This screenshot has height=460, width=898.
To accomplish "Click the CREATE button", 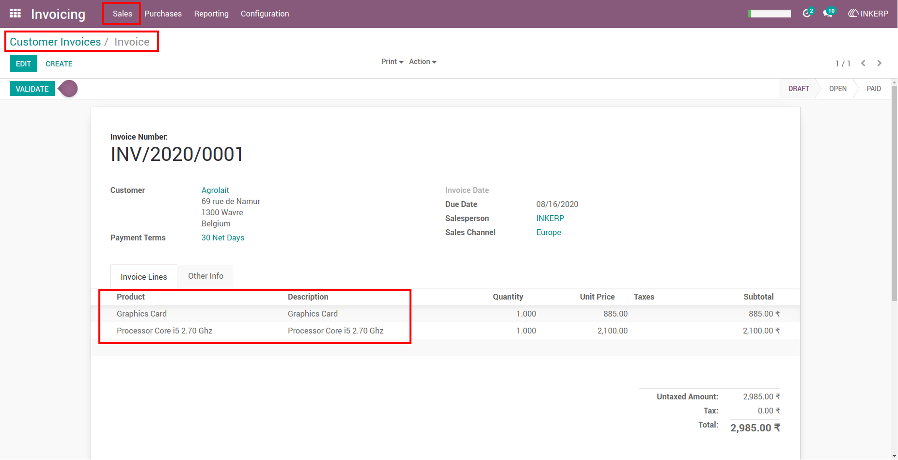I will (x=59, y=63).
